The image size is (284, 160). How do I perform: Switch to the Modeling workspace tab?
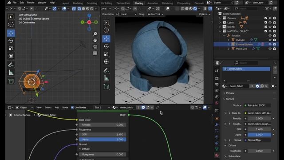click(x=78, y=3)
